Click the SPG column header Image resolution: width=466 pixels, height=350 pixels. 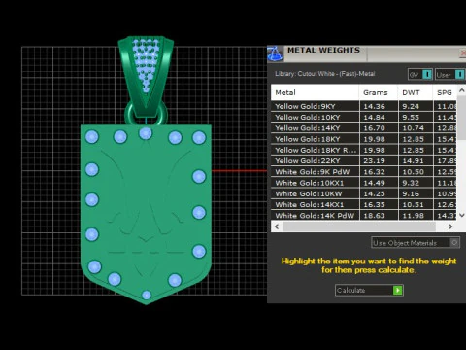445,92
